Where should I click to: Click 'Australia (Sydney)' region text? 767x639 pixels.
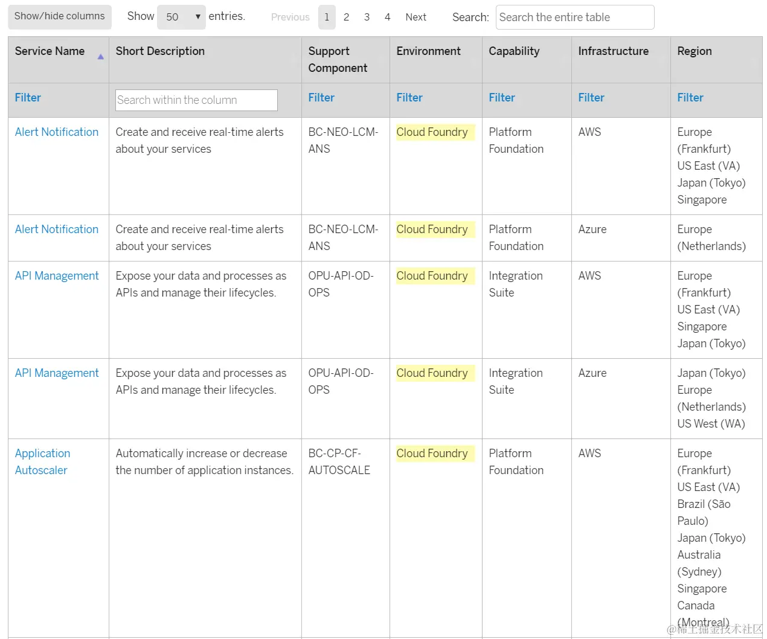tap(699, 564)
